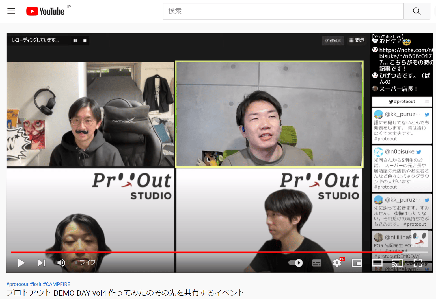
Task: Click the red video progress bar
Action: (198, 252)
